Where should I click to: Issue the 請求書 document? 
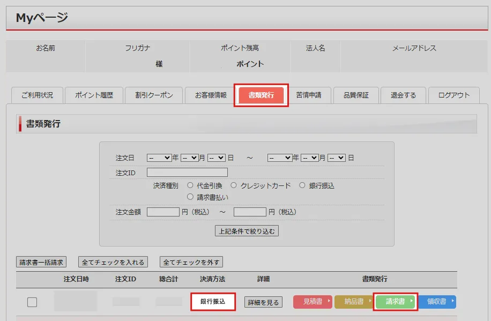point(395,302)
